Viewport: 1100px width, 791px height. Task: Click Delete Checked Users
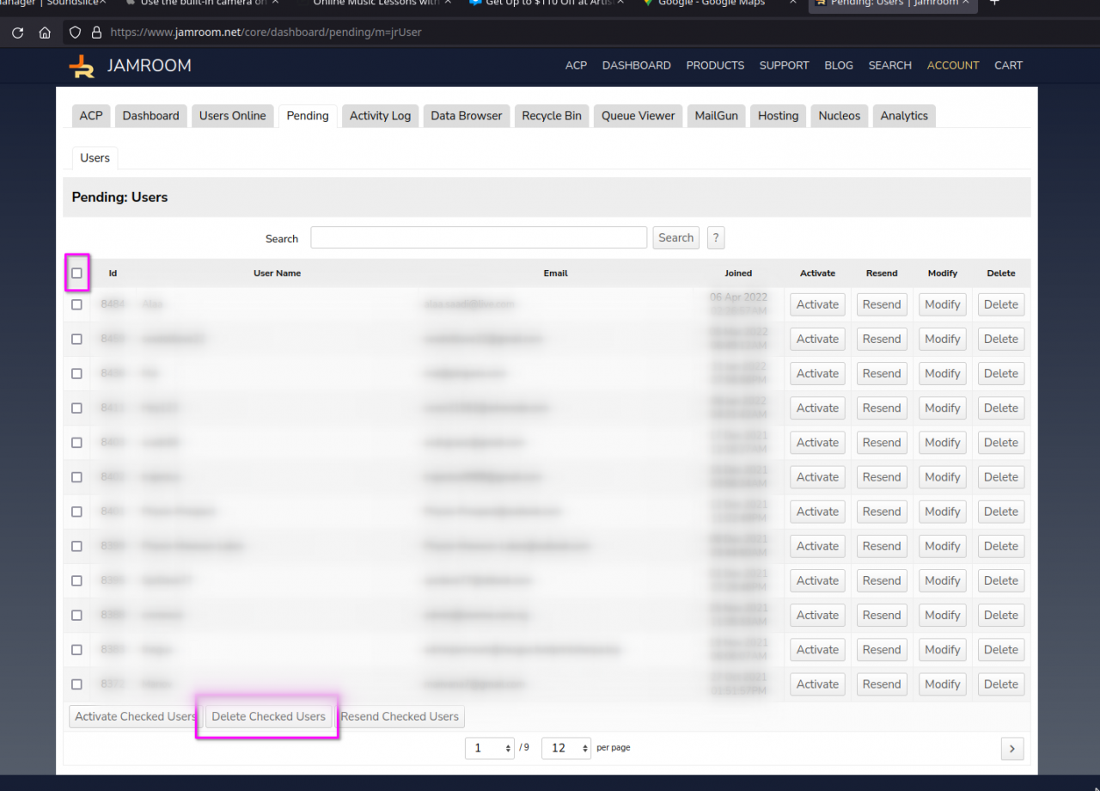coord(269,716)
